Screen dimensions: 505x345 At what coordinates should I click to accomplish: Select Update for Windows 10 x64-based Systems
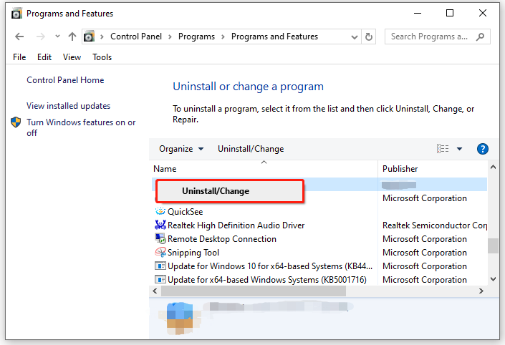[x=270, y=266]
